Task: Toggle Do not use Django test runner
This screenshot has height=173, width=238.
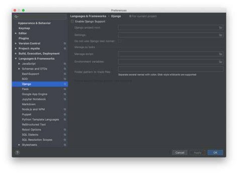Action: (x=120, y=41)
